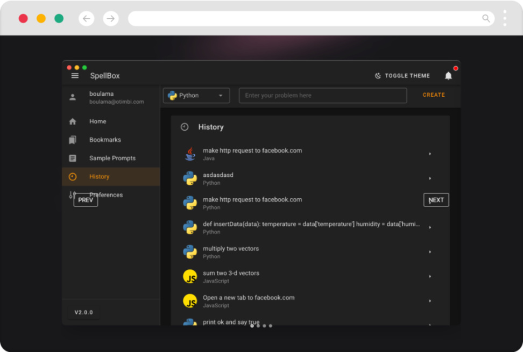Expand sum two 3-d vectors entry arrow
This screenshot has width=523, height=352.
430,276
